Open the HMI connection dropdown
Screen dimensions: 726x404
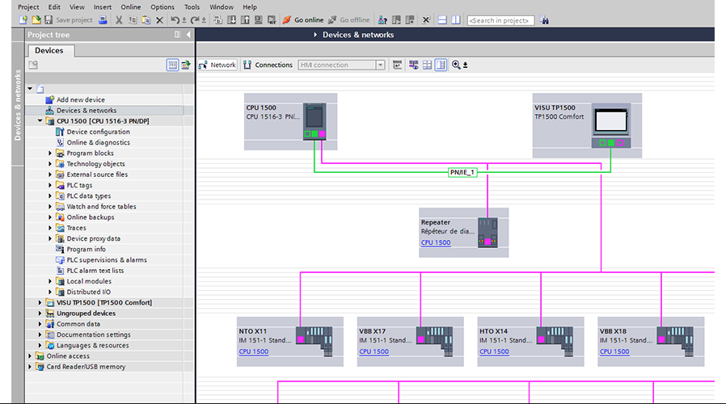point(380,65)
